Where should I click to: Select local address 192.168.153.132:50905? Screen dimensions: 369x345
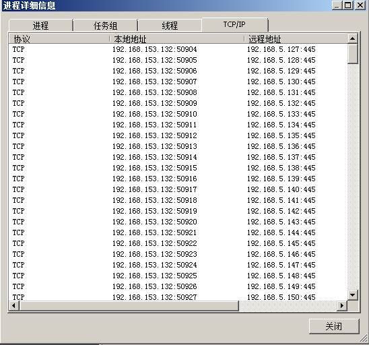click(x=154, y=60)
